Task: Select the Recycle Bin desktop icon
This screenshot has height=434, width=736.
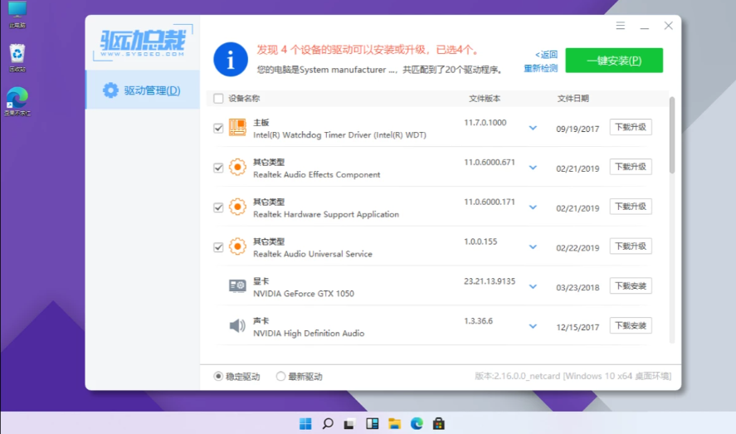Action: tap(17, 58)
